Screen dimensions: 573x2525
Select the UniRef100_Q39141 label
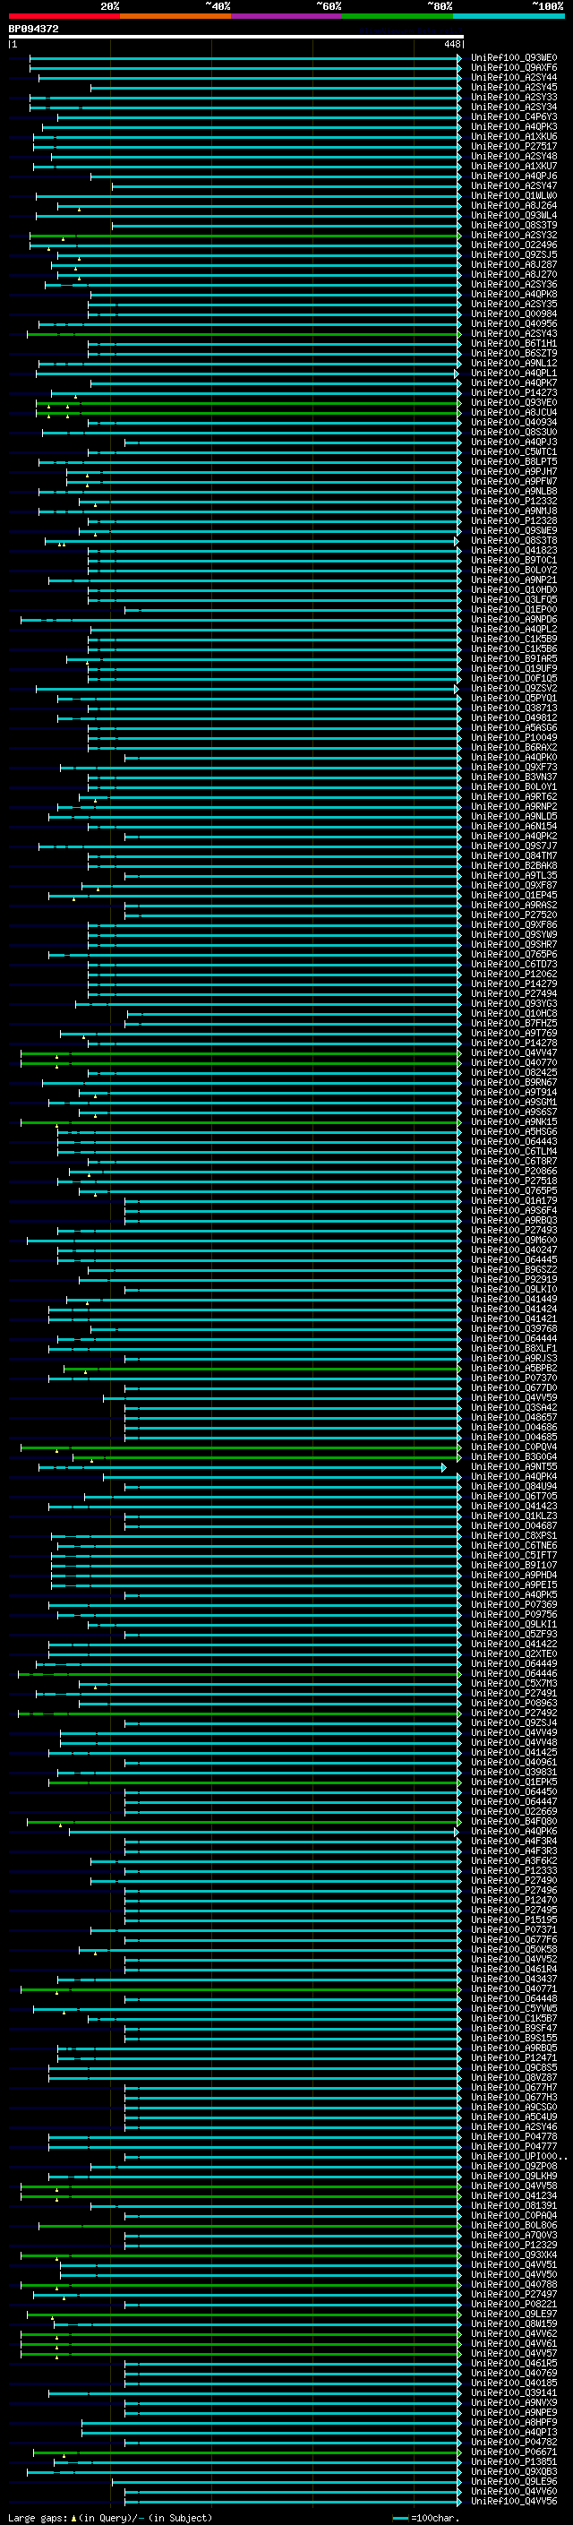[x=514, y=2392]
